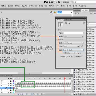
Task: Open the 表示(V) menu
Action: click(x=10, y=6)
